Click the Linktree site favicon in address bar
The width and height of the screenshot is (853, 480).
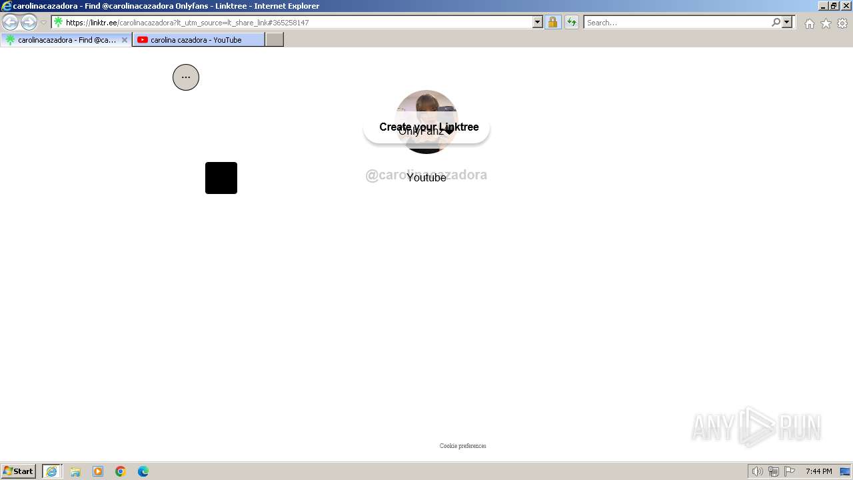click(59, 22)
